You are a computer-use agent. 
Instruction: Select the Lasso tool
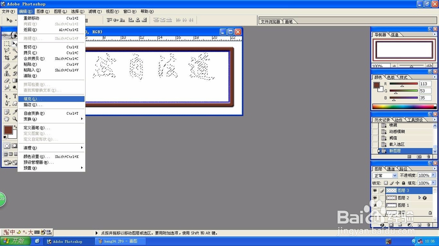(7, 51)
